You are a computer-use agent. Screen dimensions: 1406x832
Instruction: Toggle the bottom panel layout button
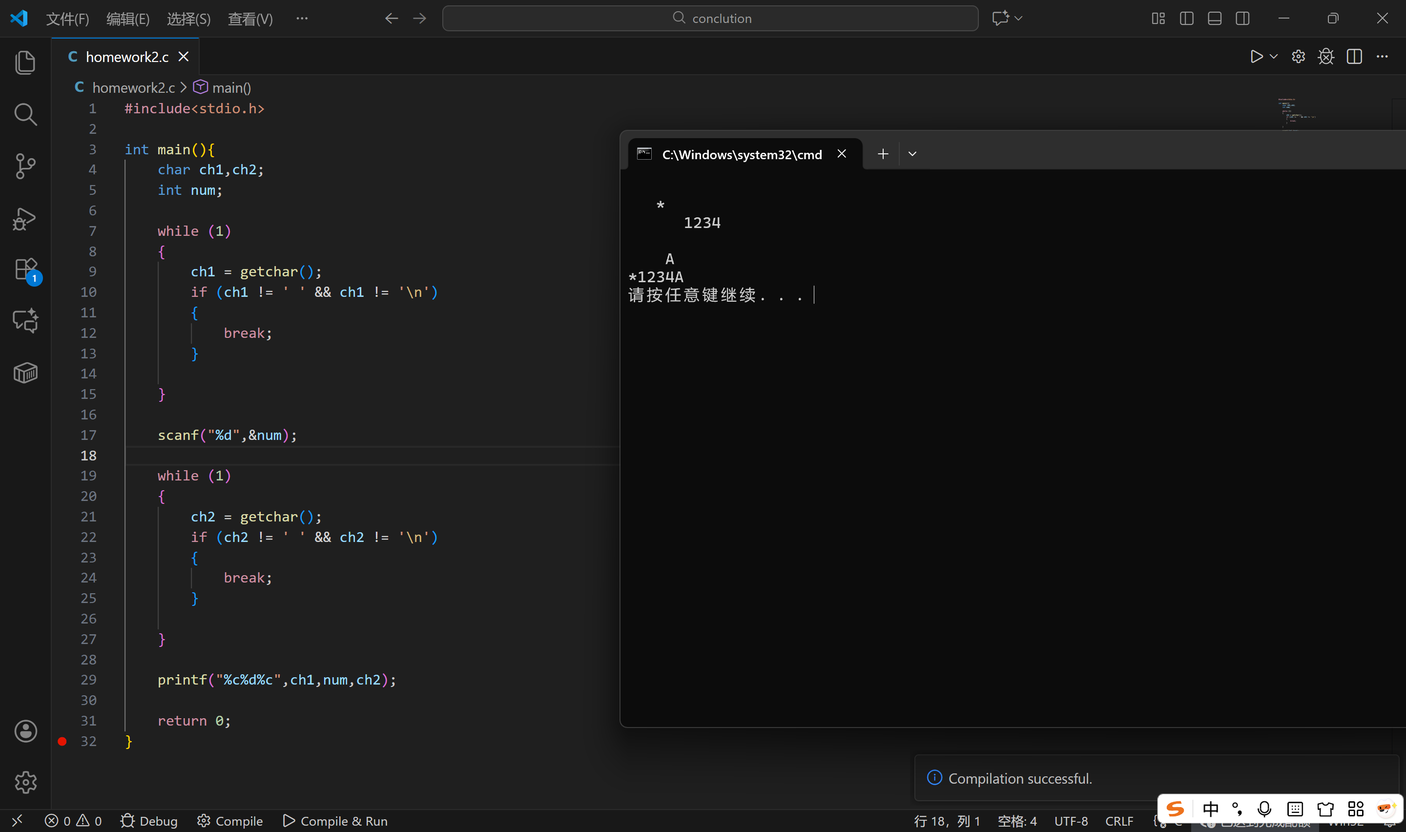point(1214,19)
